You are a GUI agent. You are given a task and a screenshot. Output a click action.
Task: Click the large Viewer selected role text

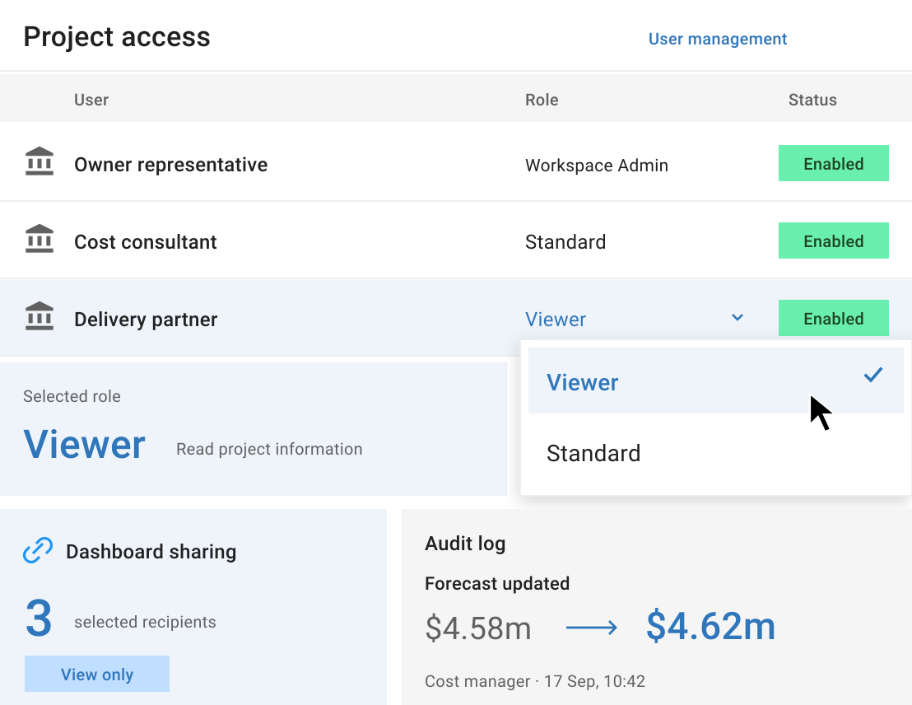point(84,444)
